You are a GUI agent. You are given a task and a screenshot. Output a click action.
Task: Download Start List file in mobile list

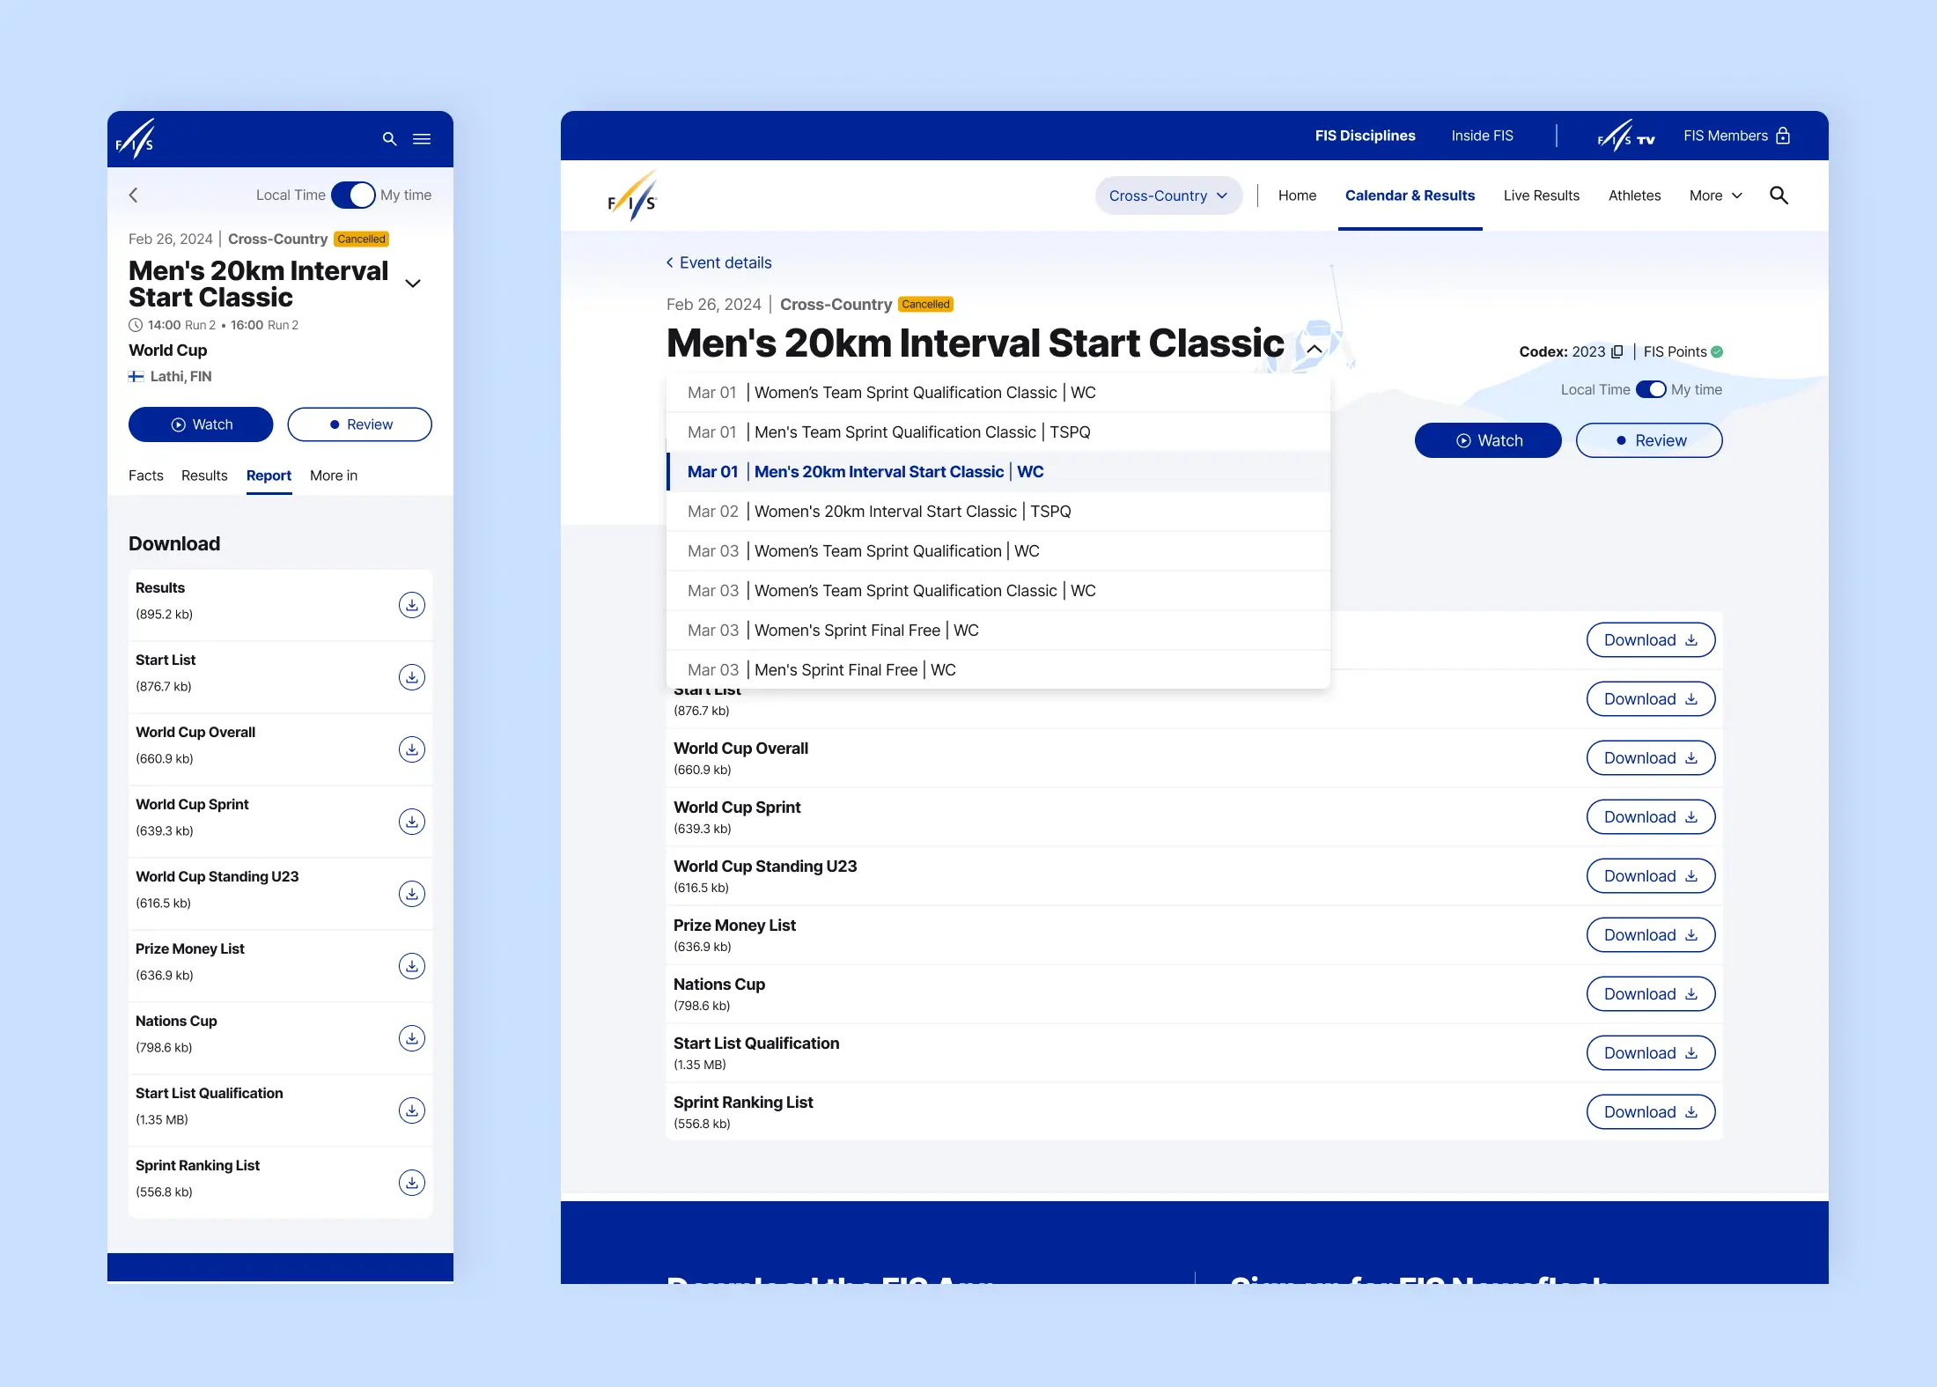click(412, 677)
